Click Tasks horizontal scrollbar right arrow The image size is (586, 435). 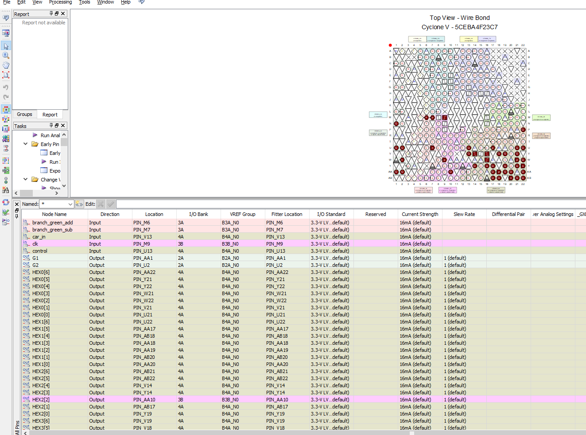coord(56,193)
